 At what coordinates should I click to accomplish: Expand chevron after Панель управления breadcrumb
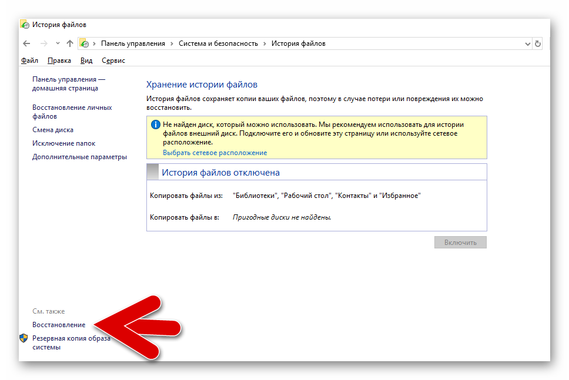click(172, 44)
